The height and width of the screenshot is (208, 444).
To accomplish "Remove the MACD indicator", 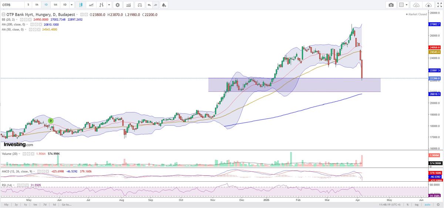I will coord(47,171).
